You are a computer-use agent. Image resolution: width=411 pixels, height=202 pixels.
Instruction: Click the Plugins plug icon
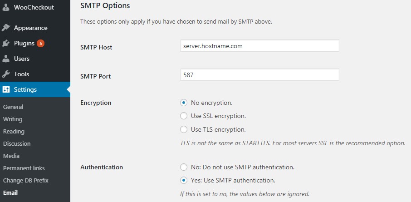point(6,44)
